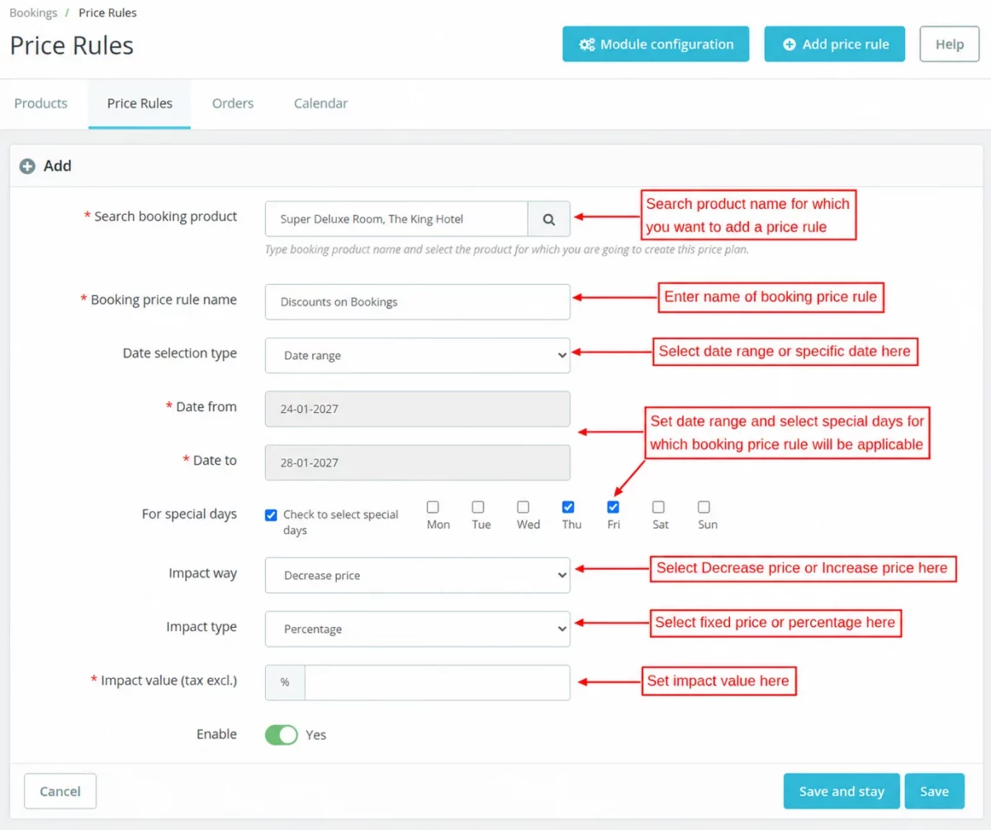Viewport: 991px width, 830px height.
Task: Focus the Search booking product field
Action: (396, 220)
